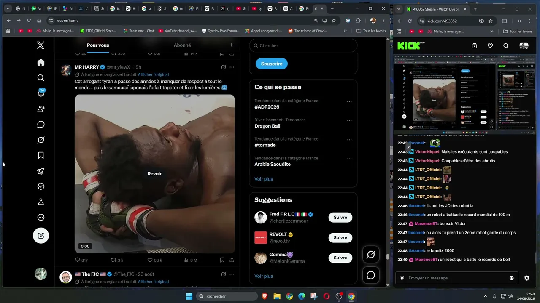Open search on the Kick header
This screenshot has width=540, height=303.
[x=506, y=46]
